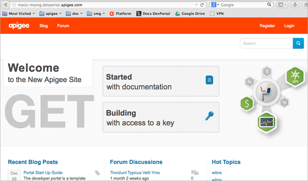Open the URL history dropdown arrow

pos(196,5)
